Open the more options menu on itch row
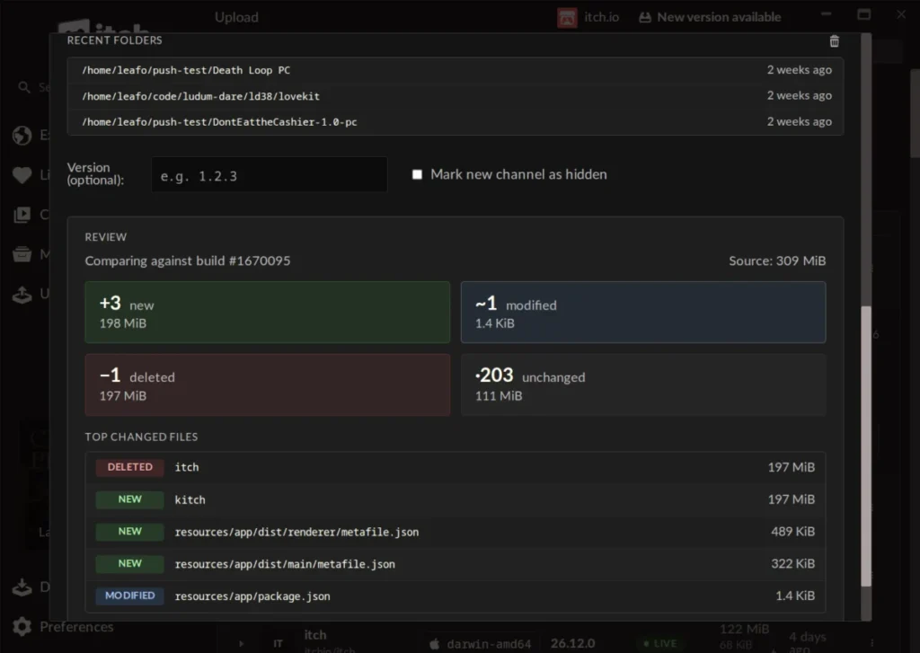The image size is (920, 653). [871, 643]
